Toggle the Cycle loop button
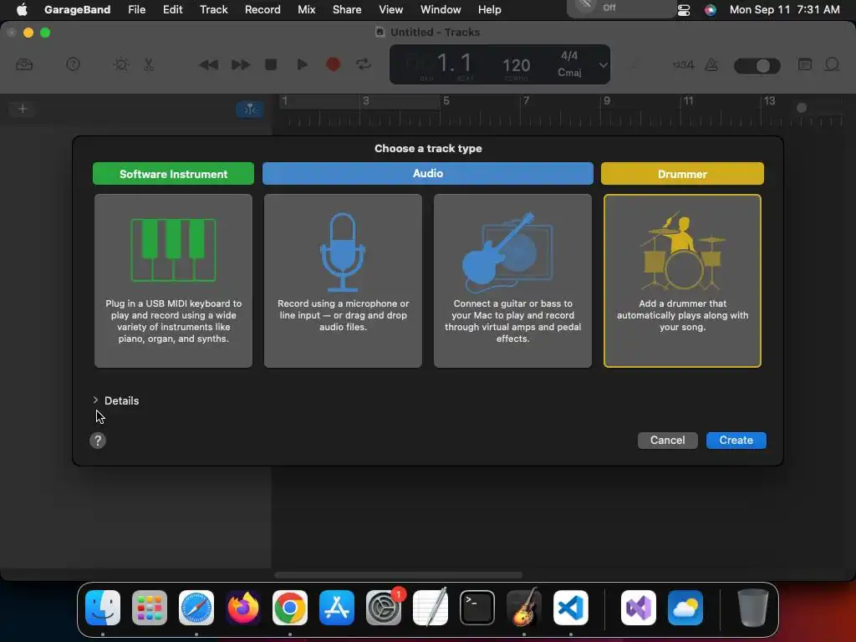856x642 pixels. (x=364, y=64)
